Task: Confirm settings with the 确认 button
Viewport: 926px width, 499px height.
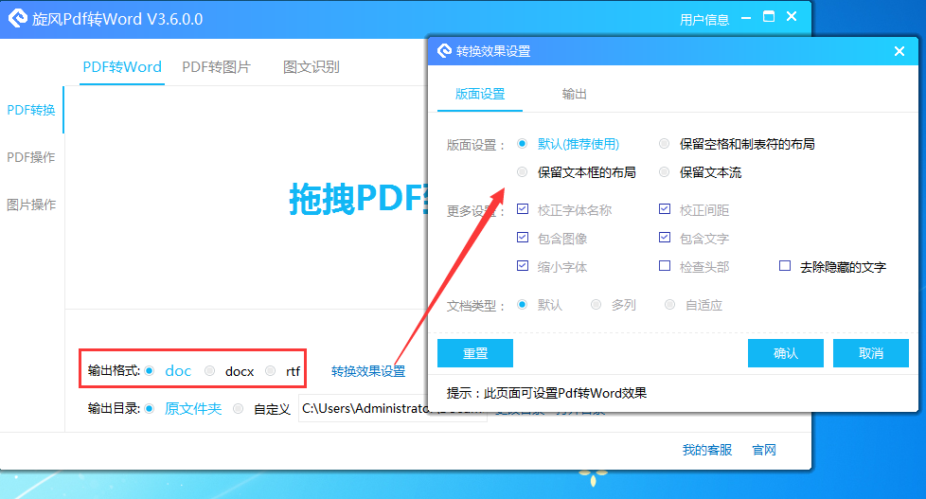Action: (x=786, y=353)
